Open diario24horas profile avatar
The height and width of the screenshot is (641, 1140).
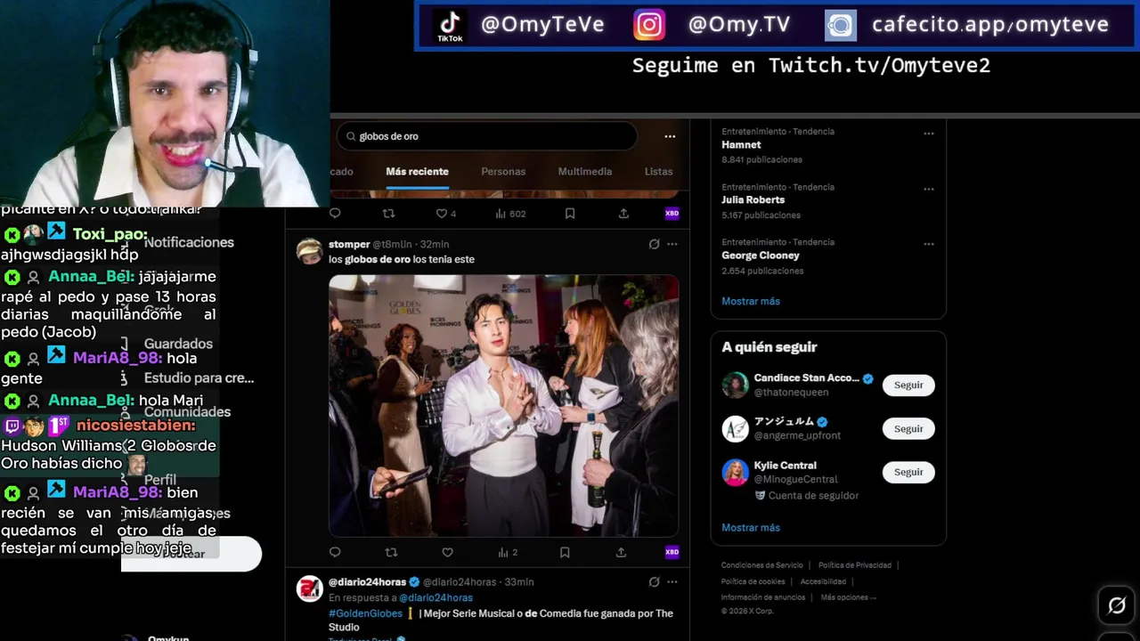point(309,589)
